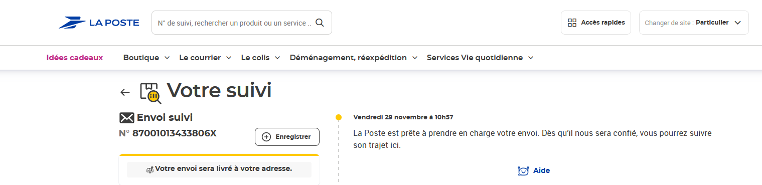Open the Changer de site dropdown
The image size is (762, 185).
[x=694, y=23]
